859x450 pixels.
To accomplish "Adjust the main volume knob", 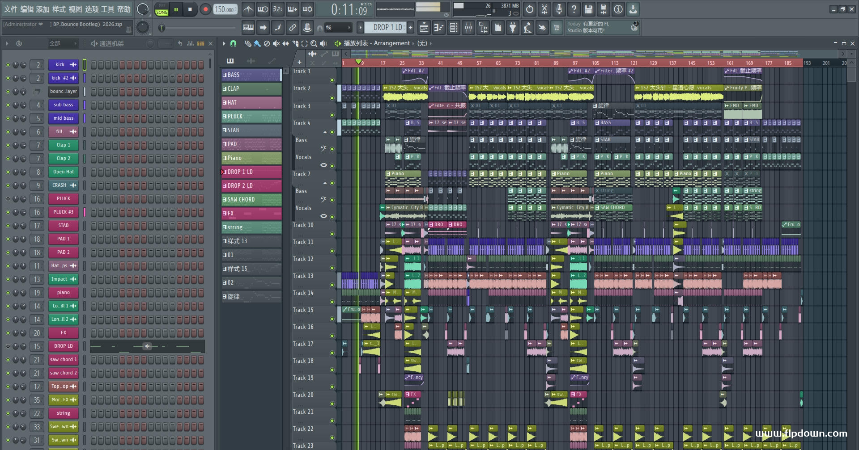I will pyautogui.click(x=142, y=9).
